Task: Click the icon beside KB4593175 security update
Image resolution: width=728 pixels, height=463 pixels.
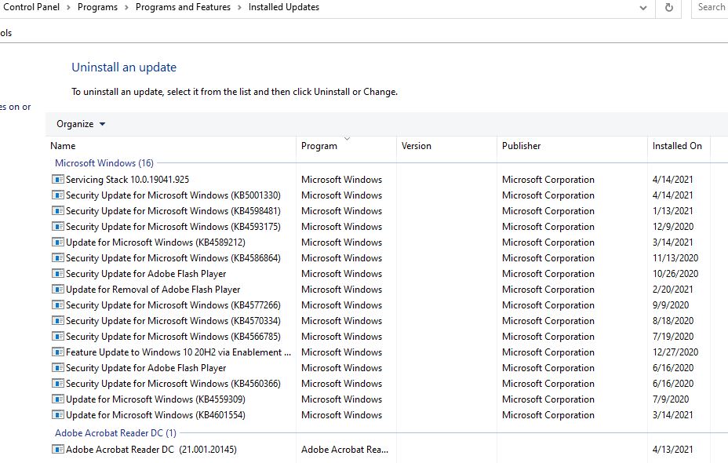Action: (57, 227)
